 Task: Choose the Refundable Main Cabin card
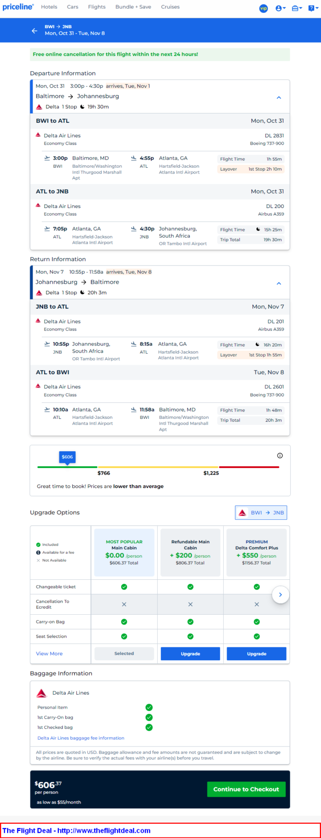[x=190, y=552]
